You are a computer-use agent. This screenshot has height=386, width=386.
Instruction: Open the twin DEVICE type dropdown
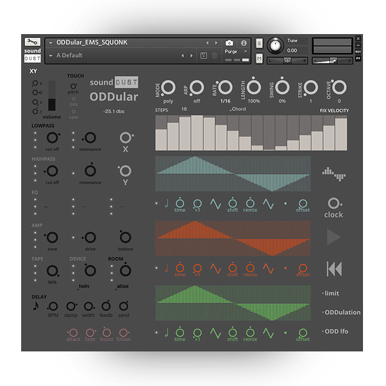83,286
